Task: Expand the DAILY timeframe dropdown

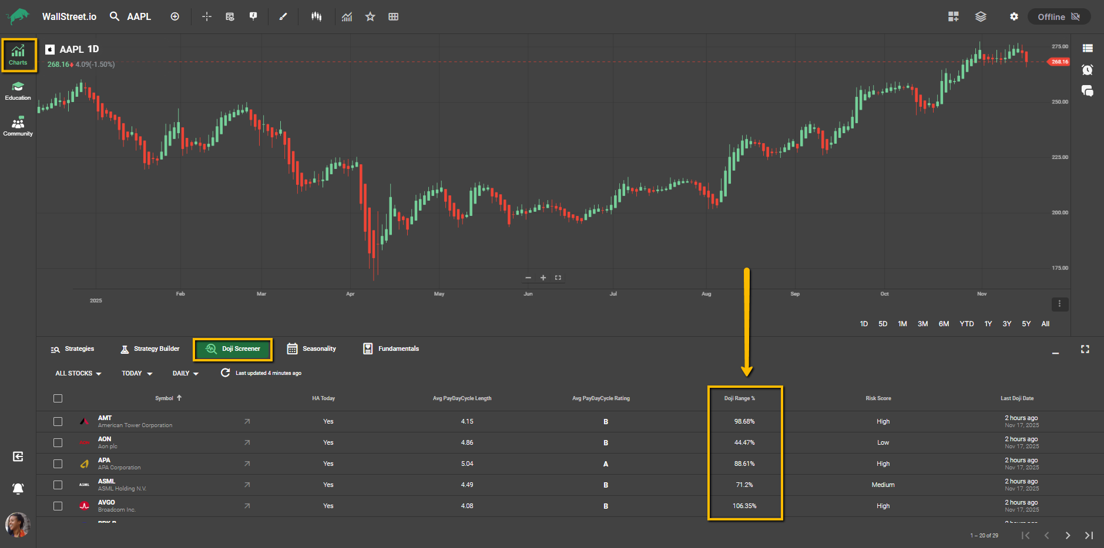Action: click(x=186, y=373)
